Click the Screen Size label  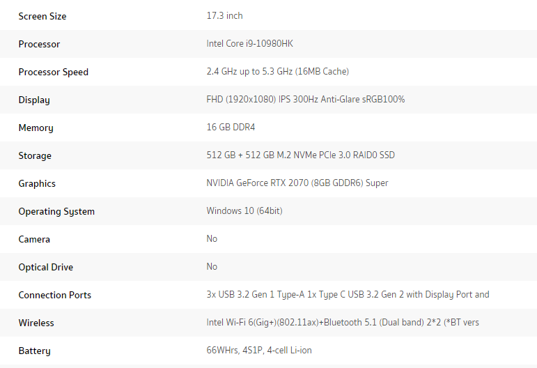coord(42,16)
